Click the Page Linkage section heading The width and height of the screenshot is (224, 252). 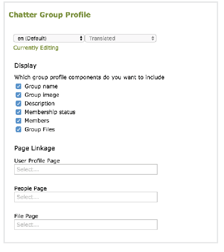tap(34, 148)
